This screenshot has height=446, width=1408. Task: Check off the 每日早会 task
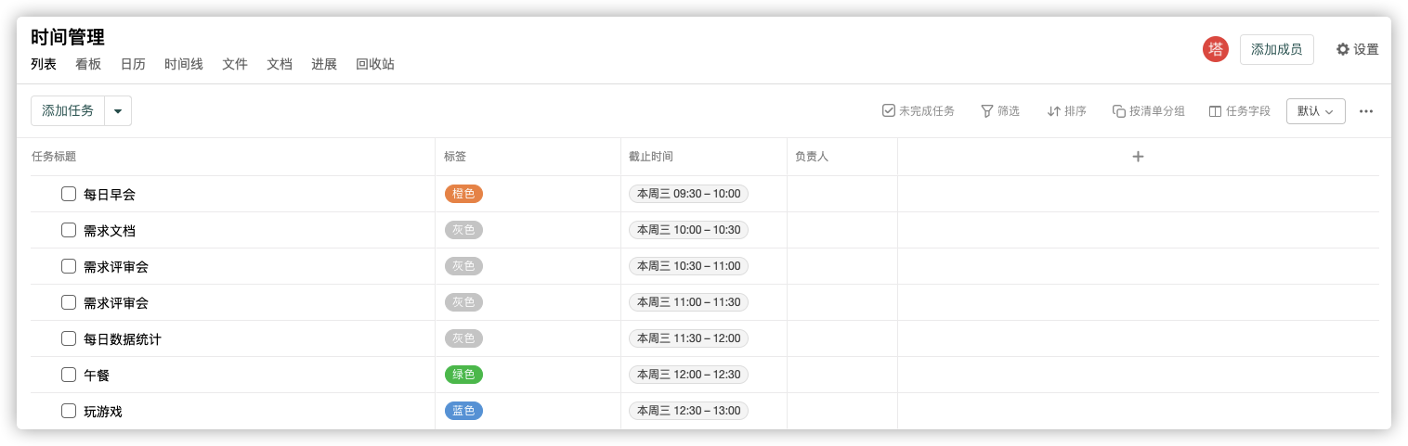click(69, 194)
